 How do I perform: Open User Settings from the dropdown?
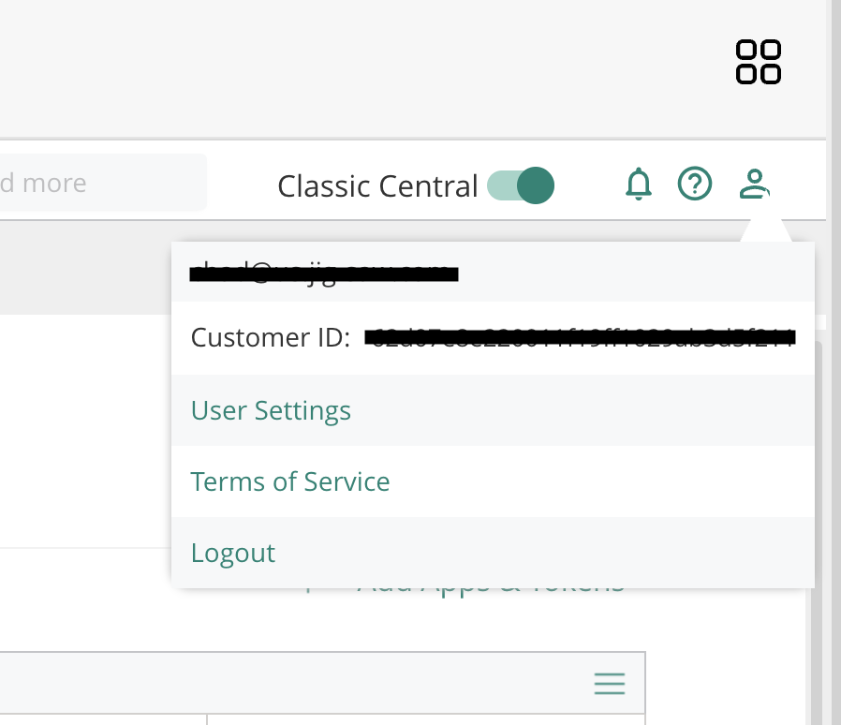click(271, 410)
